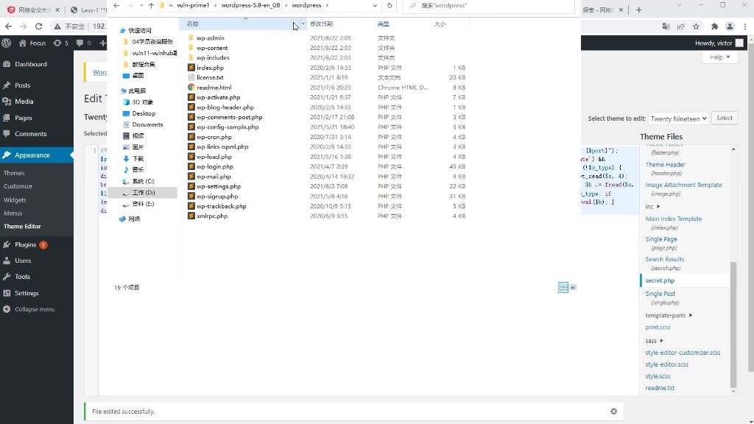Open vuln11-vulnhub quick access folder
This screenshot has height=424, width=754.
(154, 53)
